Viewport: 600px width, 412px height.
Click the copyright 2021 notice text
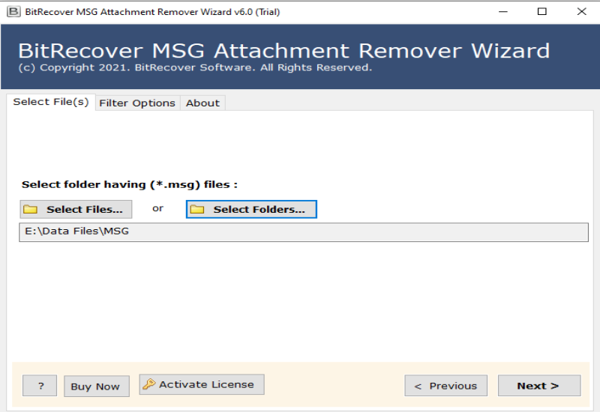coord(195,67)
